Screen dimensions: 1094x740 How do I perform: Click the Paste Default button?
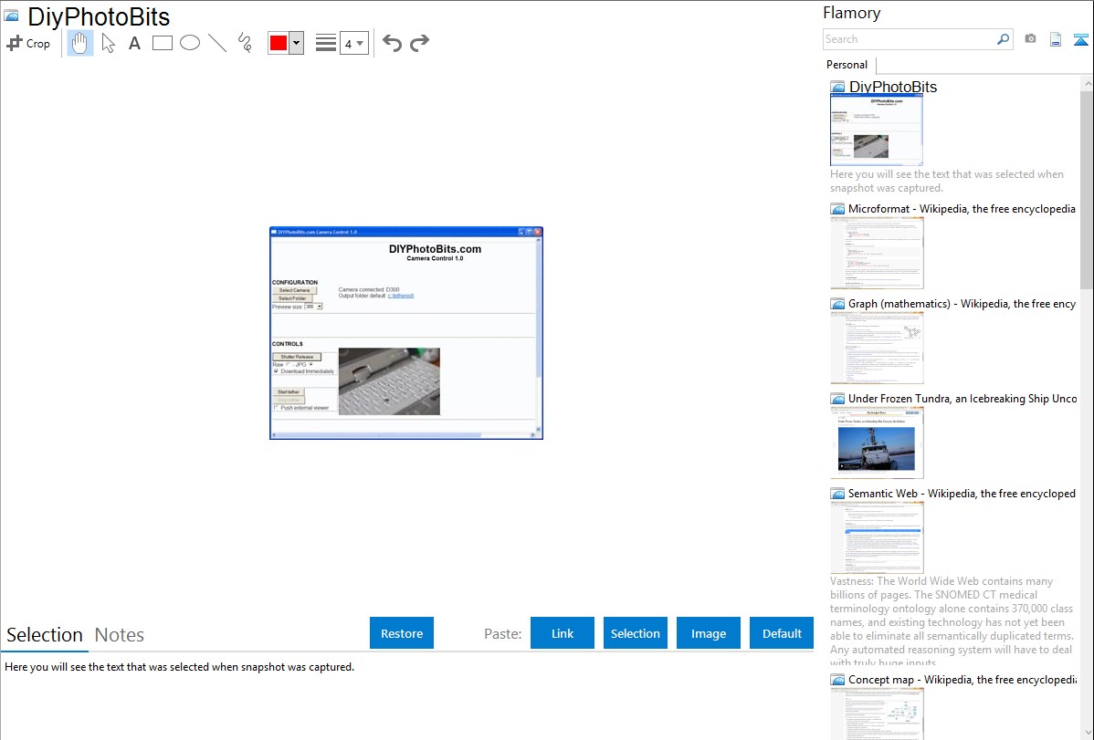pyautogui.click(x=782, y=633)
